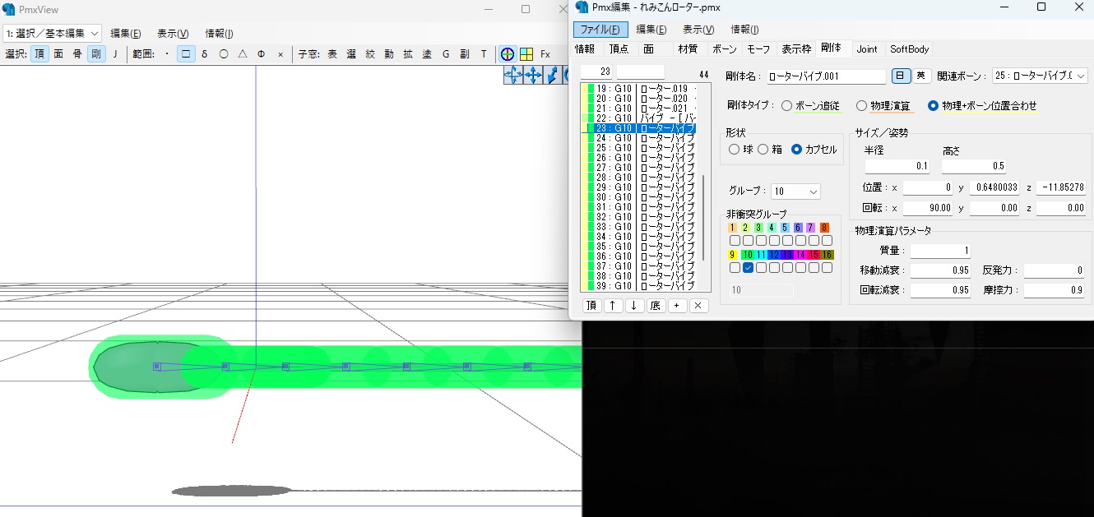Jump to list bottom with 底 button
Image resolution: width=1094 pixels, height=517 pixels.
pyautogui.click(x=655, y=306)
